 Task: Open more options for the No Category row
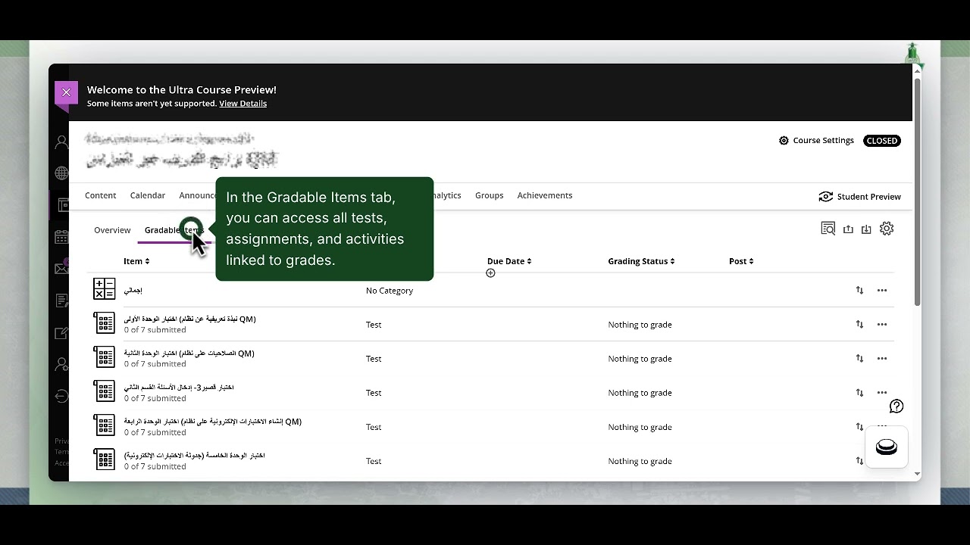pos(882,291)
